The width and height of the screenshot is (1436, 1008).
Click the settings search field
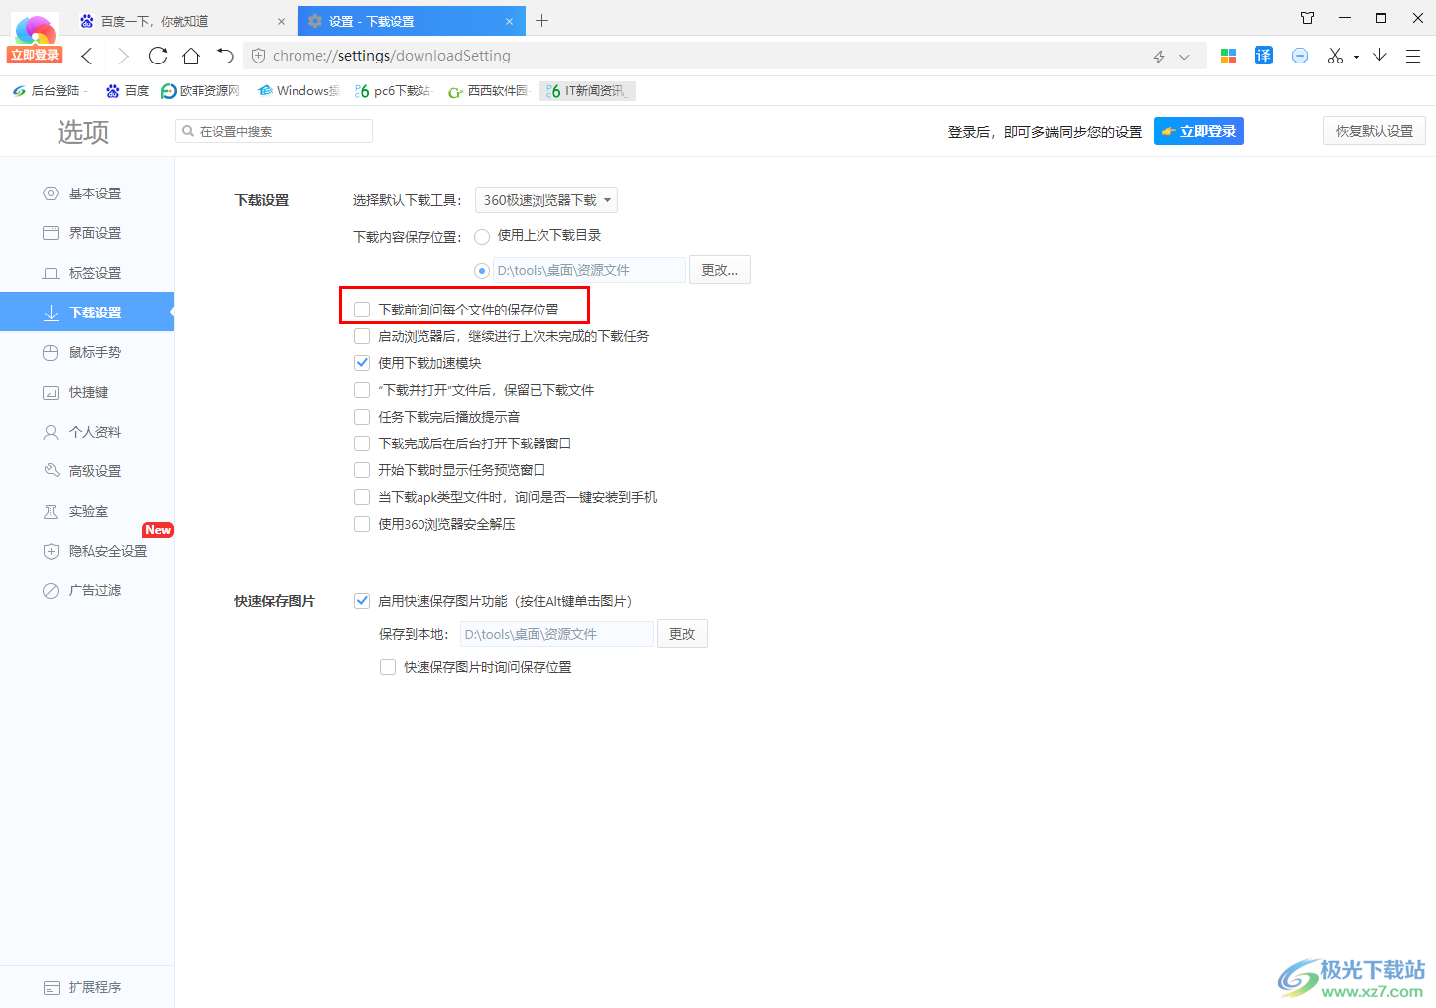274,131
